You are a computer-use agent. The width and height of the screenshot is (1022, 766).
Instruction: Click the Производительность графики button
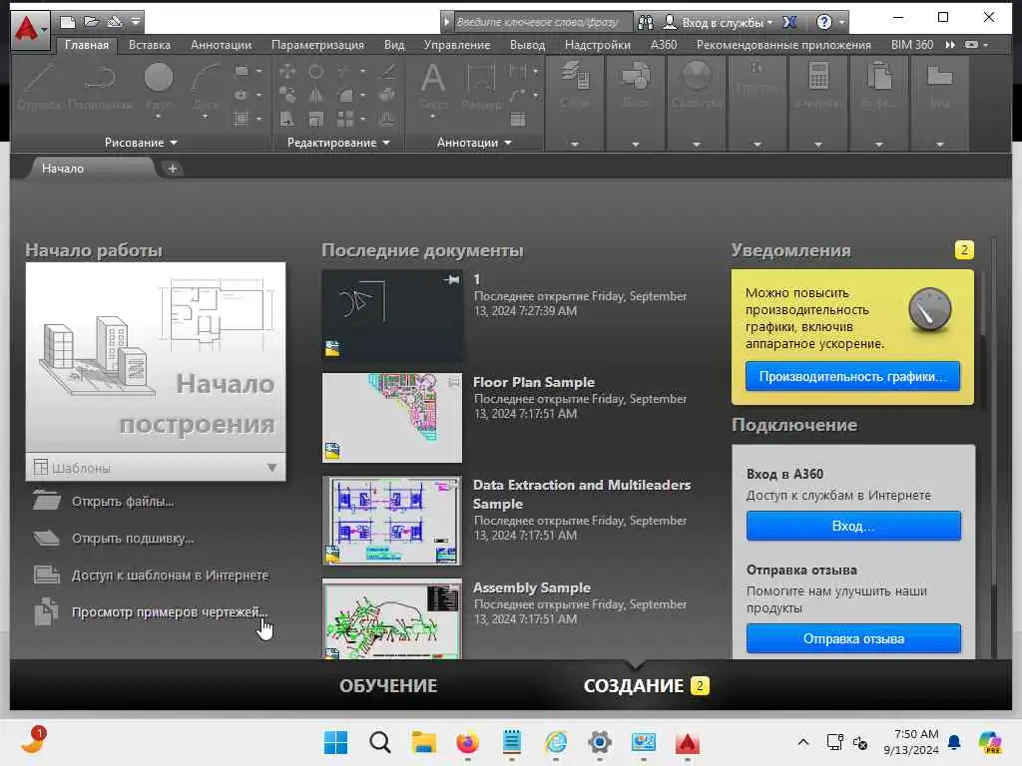(x=852, y=376)
